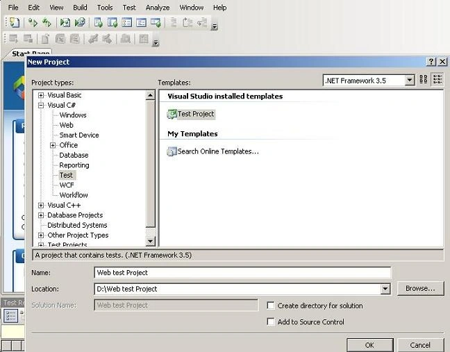Debug tests in current context icon
Image resolution: width=450 pixels, height=352 pixels.
pyautogui.click(x=65, y=22)
